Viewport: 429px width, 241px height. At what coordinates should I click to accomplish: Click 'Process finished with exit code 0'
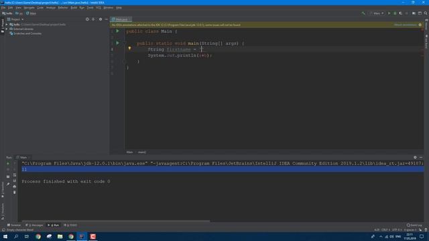click(66, 181)
